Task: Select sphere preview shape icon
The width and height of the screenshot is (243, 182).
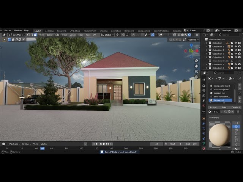Action: tap(236, 127)
